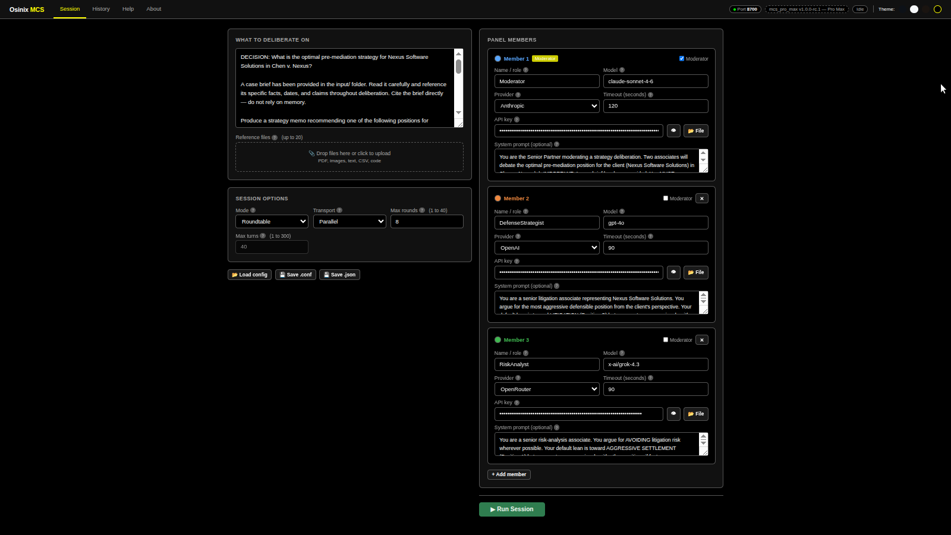951x535 pixels.
Task: Click the file drop upload area
Action: click(x=349, y=157)
